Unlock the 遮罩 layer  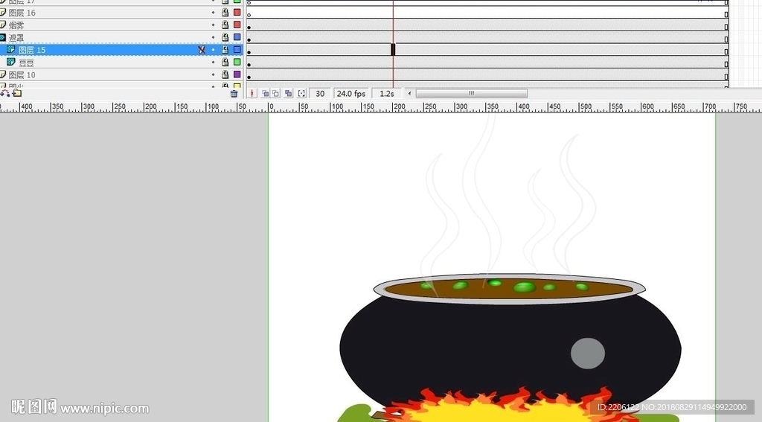(x=225, y=37)
